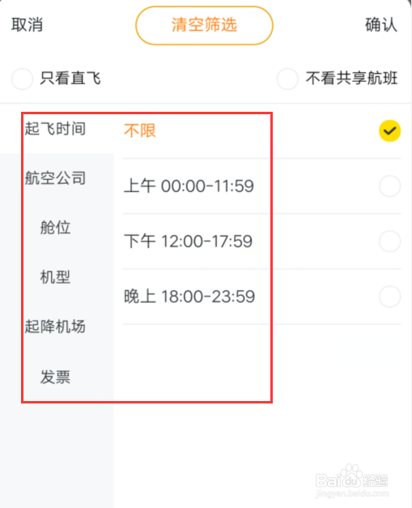Select the 不限 time option text
This screenshot has width=412, height=508.
[x=140, y=131]
